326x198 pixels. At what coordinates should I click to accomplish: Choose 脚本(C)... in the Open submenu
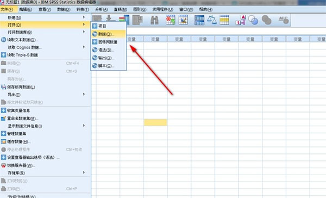click(108, 66)
